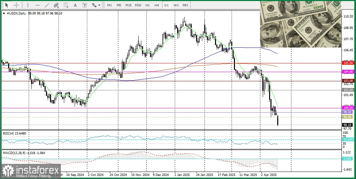This screenshot has height=179, width=356.
Task: Click the 102.00 gray level label
Action: click(348, 90)
